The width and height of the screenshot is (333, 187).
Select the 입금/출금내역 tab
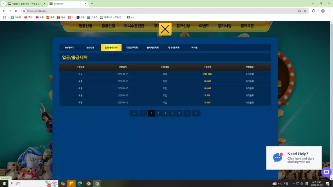coord(111,48)
